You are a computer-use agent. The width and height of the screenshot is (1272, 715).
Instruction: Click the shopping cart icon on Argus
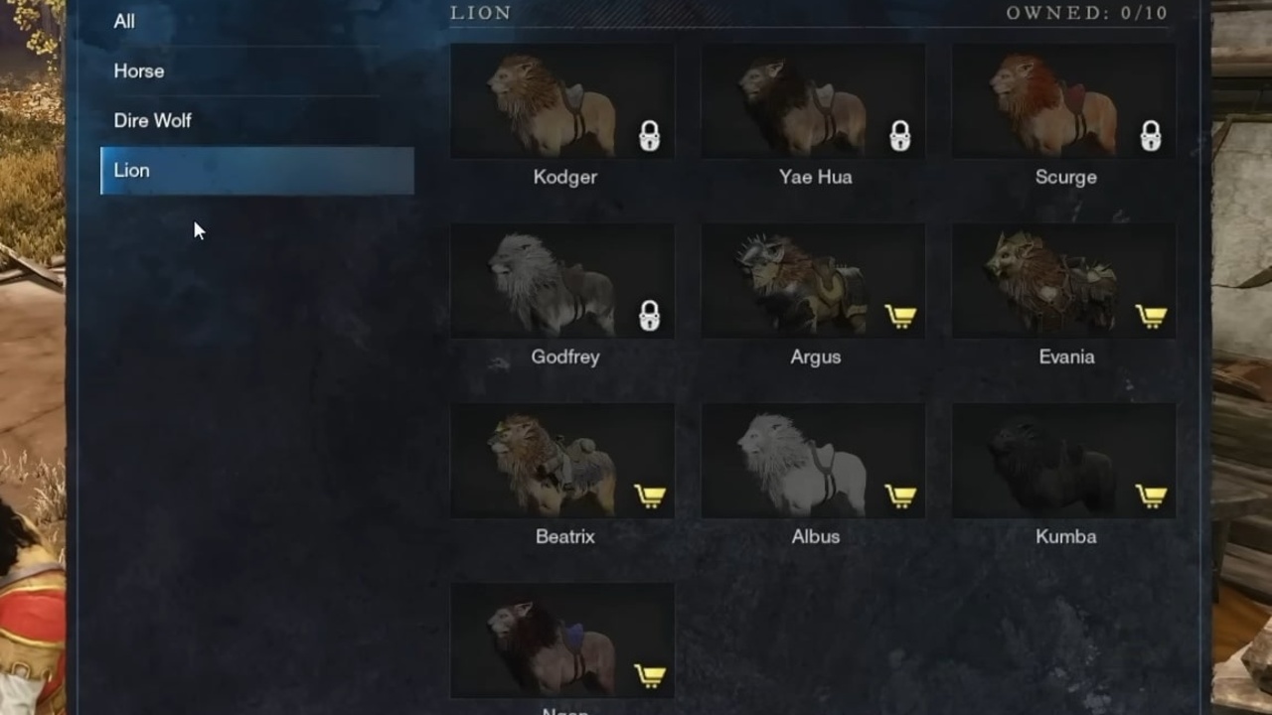[x=900, y=316]
